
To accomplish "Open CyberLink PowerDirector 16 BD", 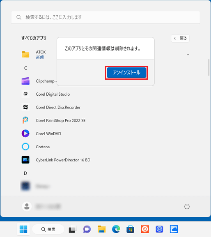I will coord(63,160).
